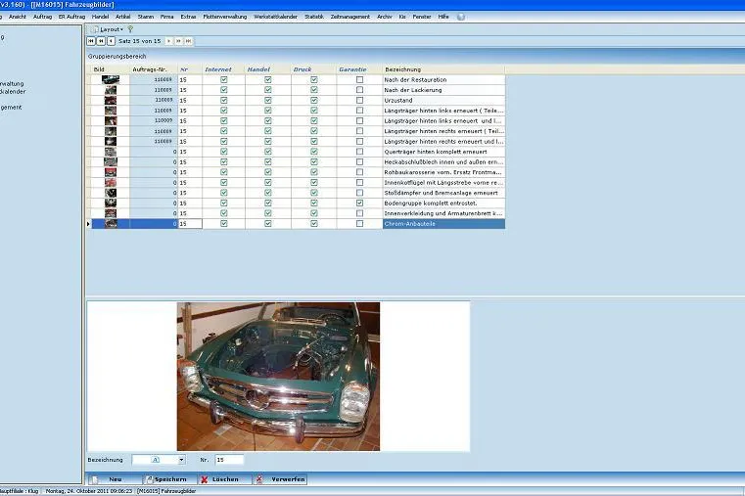Select thumbnail of 'Querträger hinten komplett erneuert' row

point(111,152)
